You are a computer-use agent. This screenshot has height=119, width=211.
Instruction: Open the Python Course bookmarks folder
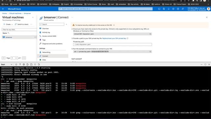pyautogui.click(x=91, y=4)
